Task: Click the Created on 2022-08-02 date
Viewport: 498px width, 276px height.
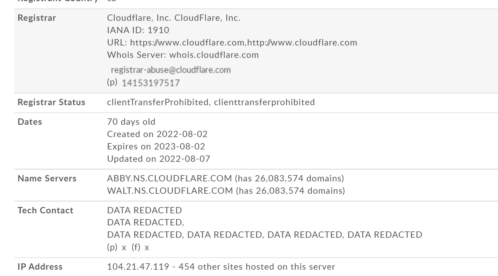Action: 157,134
